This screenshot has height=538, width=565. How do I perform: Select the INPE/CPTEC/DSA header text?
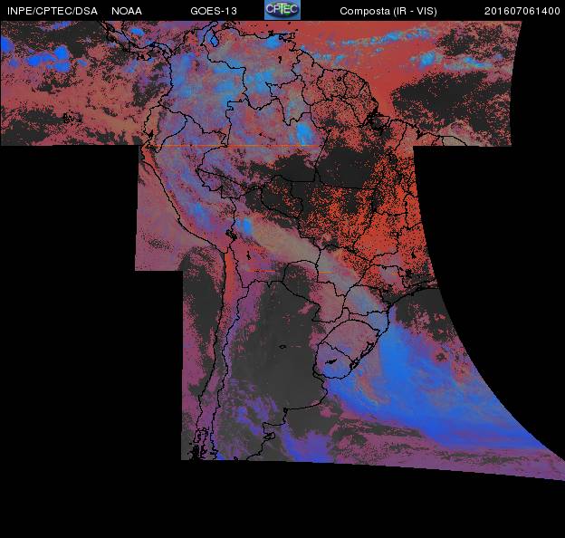coord(53,11)
